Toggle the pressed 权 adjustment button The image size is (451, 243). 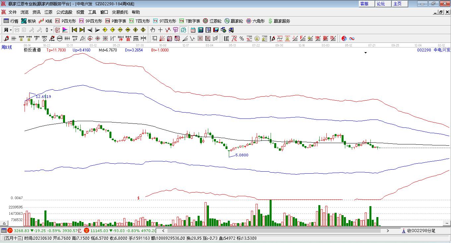tap(57, 30)
